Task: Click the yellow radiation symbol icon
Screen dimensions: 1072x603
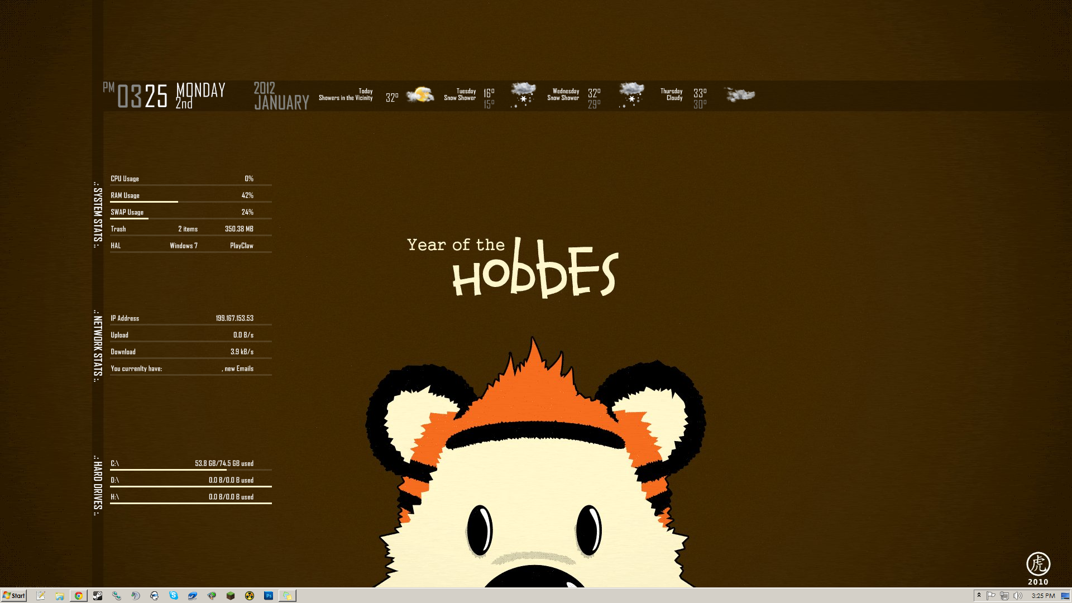Action: point(250,596)
